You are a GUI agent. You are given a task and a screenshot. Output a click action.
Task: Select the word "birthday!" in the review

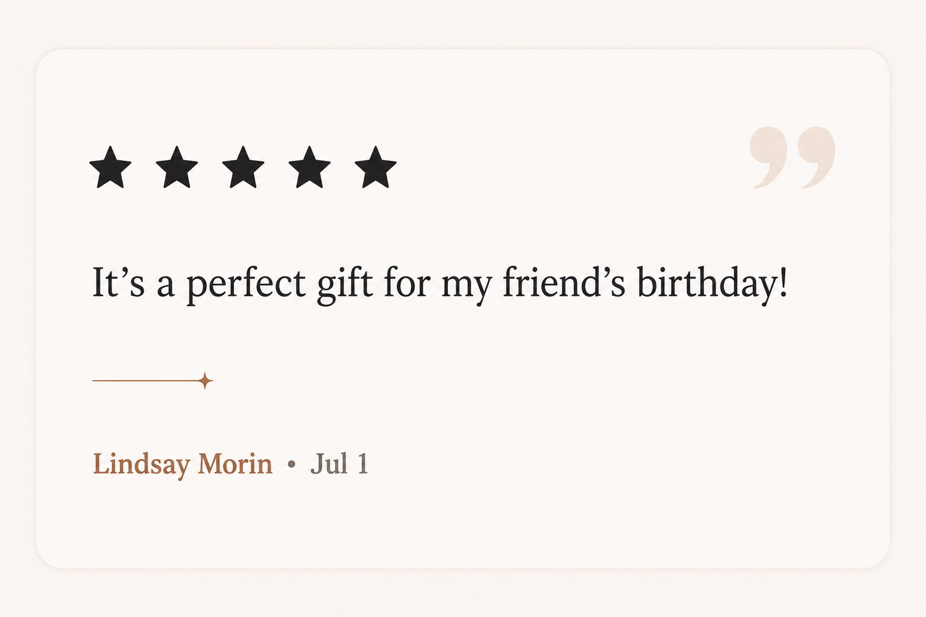tap(713, 283)
